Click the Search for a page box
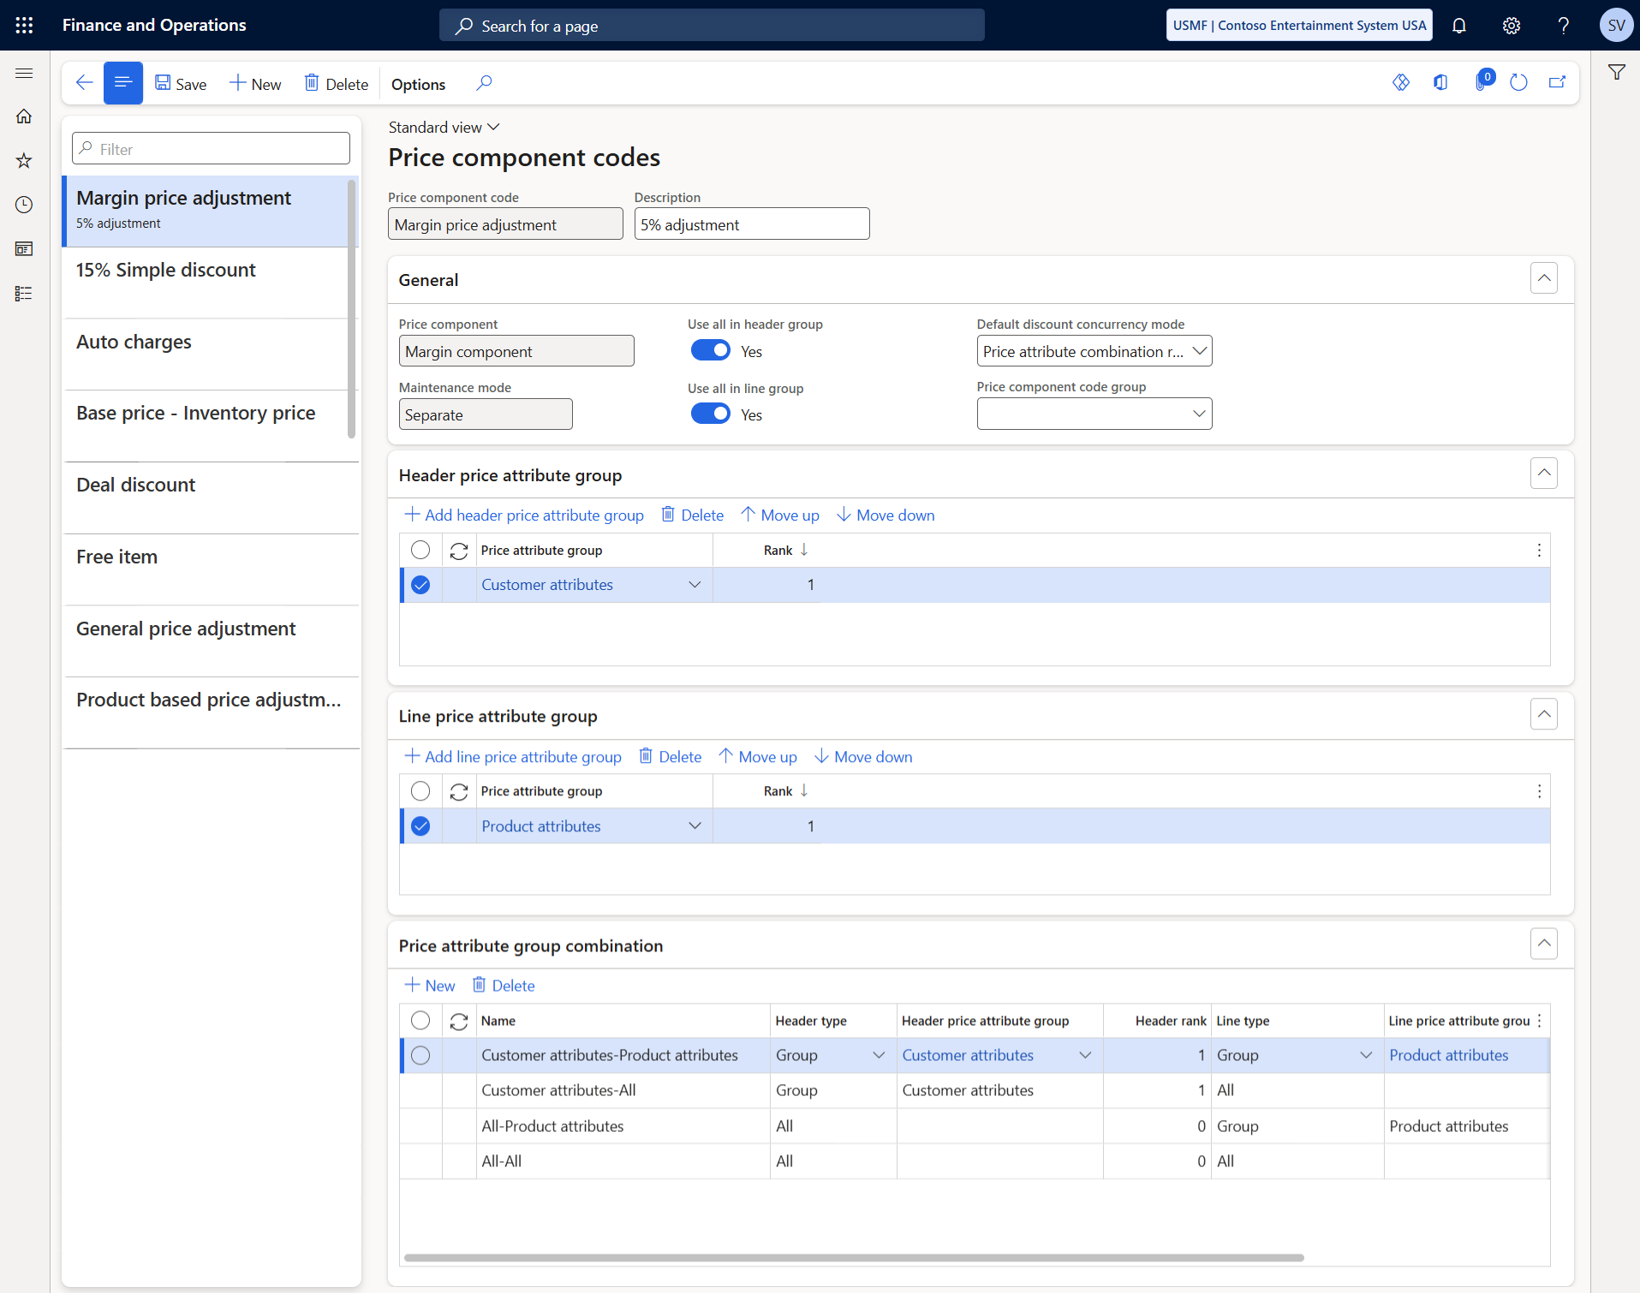Viewport: 1640px width, 1293px height. tap(712, 26)
